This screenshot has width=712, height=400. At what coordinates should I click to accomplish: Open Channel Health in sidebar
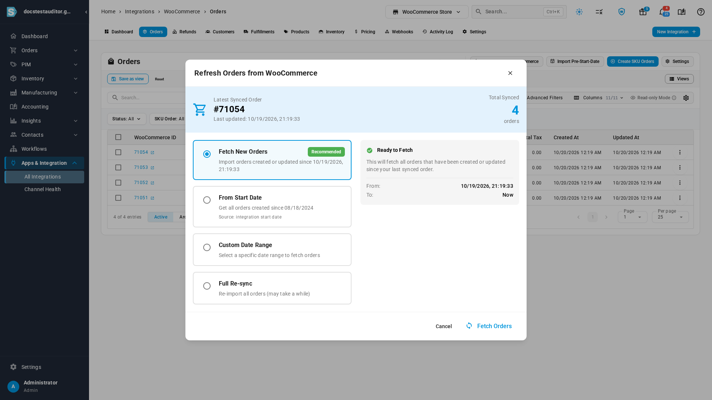pos(43,189)
